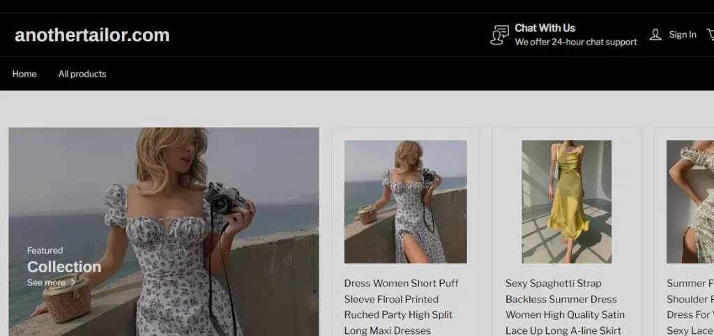The image size is (714, 336).
Task: Open the shopping cart icon
Action: coord(711,34)
